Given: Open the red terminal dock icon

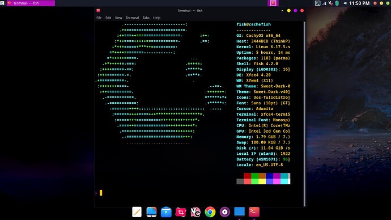Looking at the screenshot, I should pyautogui.click(x=254, y=211).
